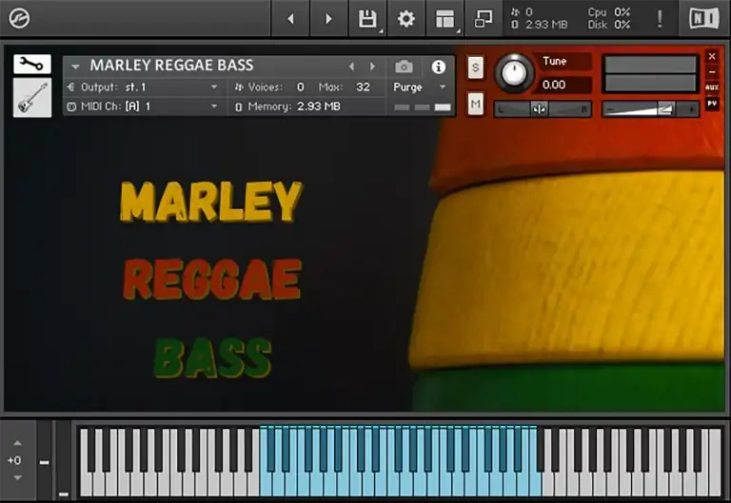This screenshot has width=731, height=503.
Task: Open instrument edit mode with wrench icon
Action: (32, 64)
